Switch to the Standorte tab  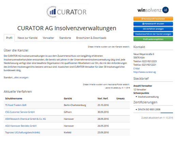tap(65, 38)
